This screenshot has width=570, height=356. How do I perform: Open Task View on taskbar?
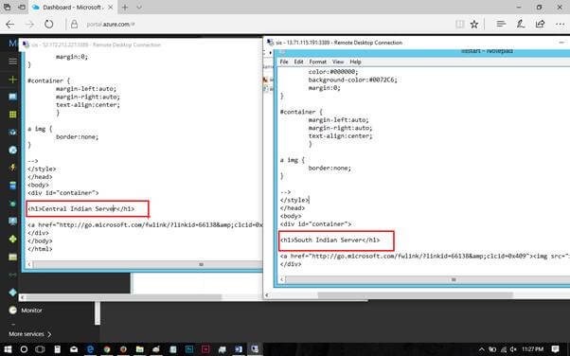(40, 349)
